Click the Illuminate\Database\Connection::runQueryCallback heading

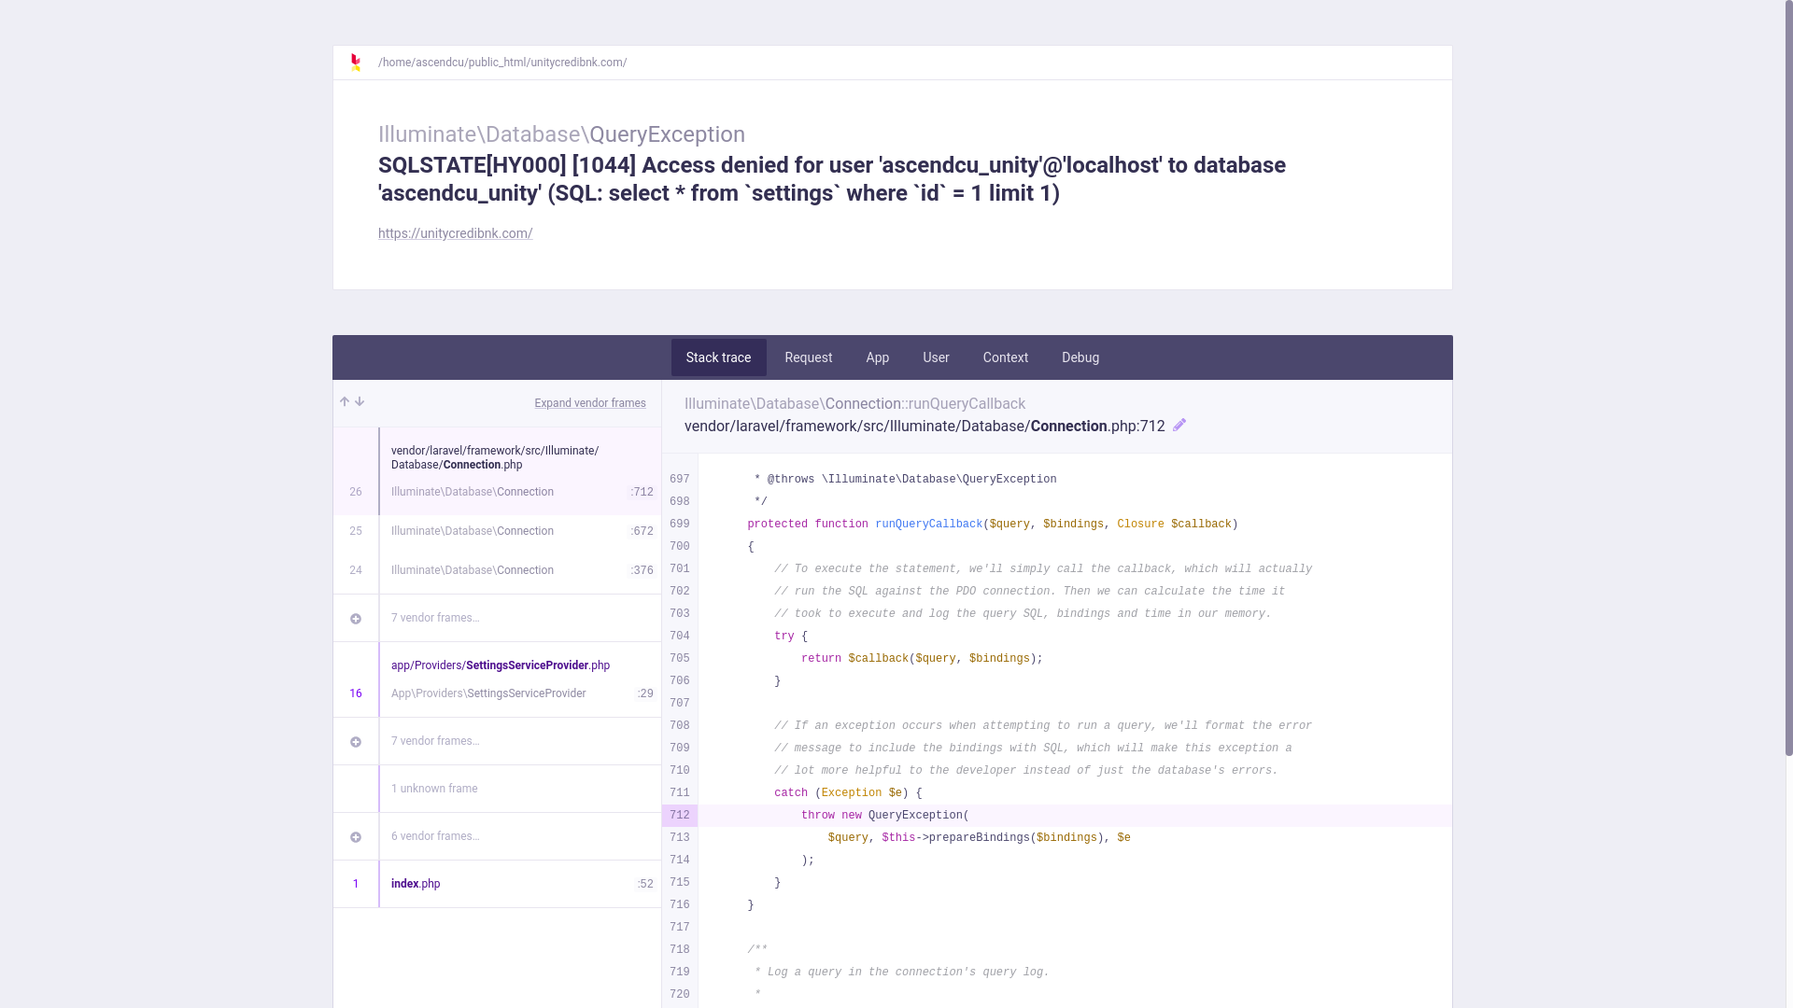point(854,404)
